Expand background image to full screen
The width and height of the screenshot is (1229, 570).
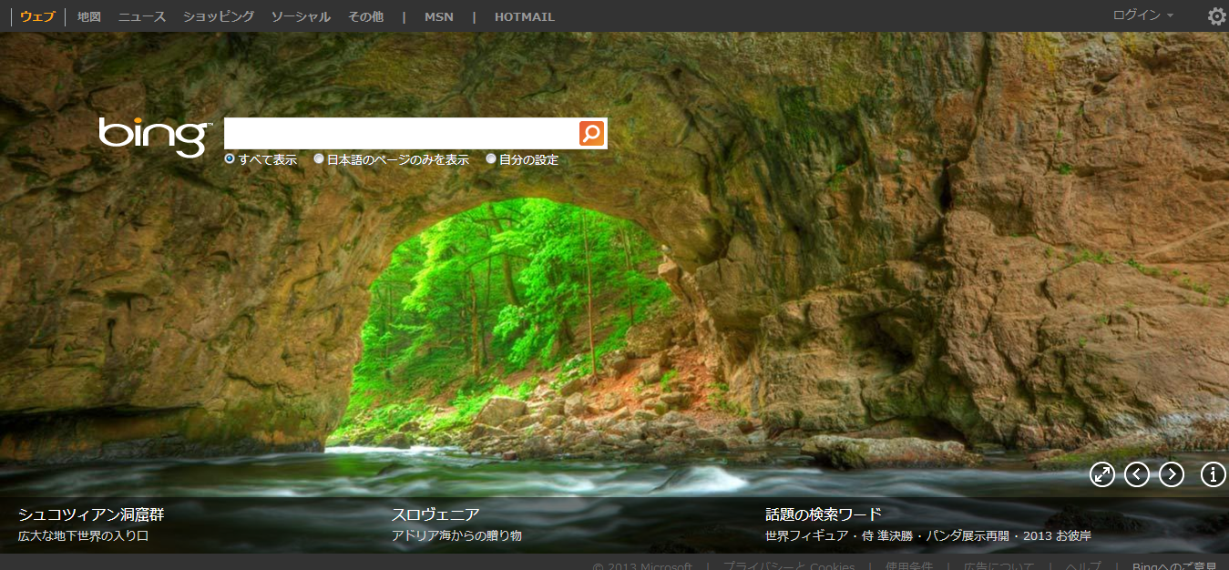(x=1102, y=474)
